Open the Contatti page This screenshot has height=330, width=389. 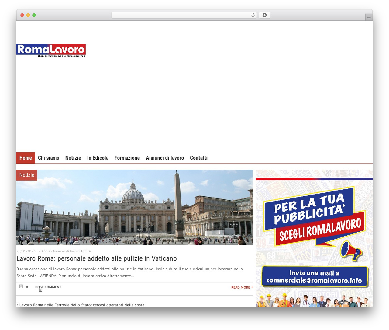tap(199, 158)
